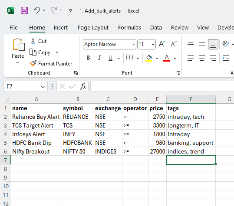The height and width of the screenshot is (206, 234).
Task: Save the workbook with the floppy icon
Action: (24, 10)
